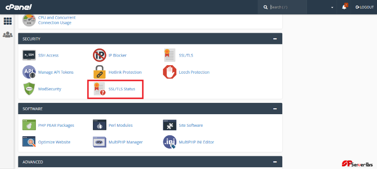Open the Leech Protection link
Image resolution: width=377 pixels, height=169 pixels.
point(194,72)
